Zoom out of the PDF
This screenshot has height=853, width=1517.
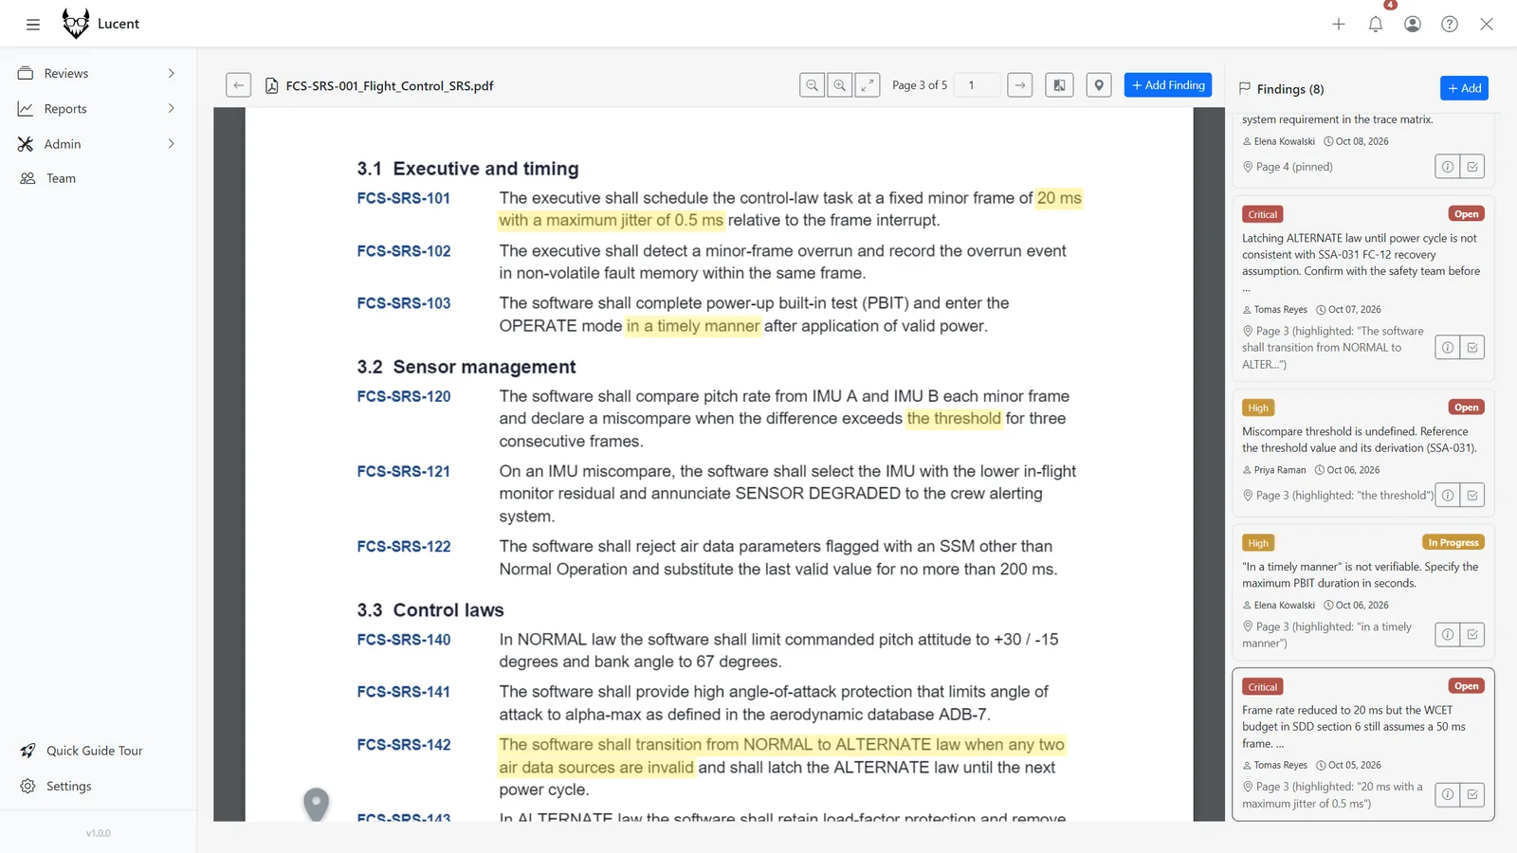812,85
